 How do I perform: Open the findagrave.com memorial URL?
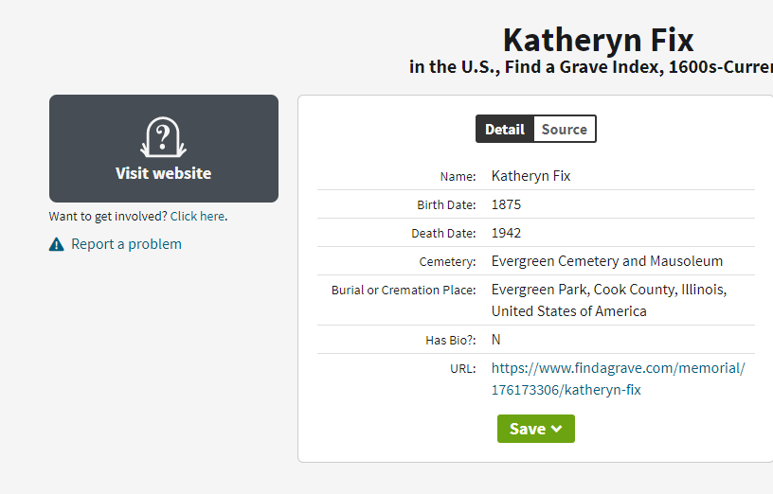(619, 379)
